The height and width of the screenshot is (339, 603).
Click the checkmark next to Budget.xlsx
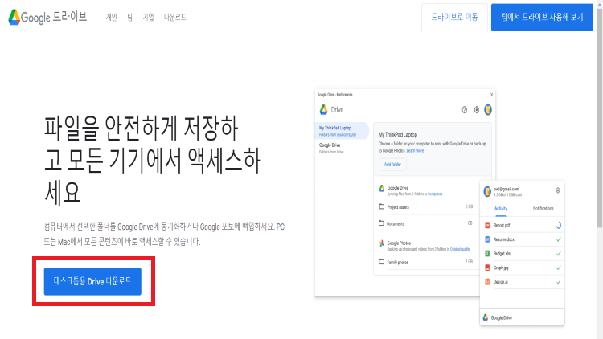coord(559,254)
